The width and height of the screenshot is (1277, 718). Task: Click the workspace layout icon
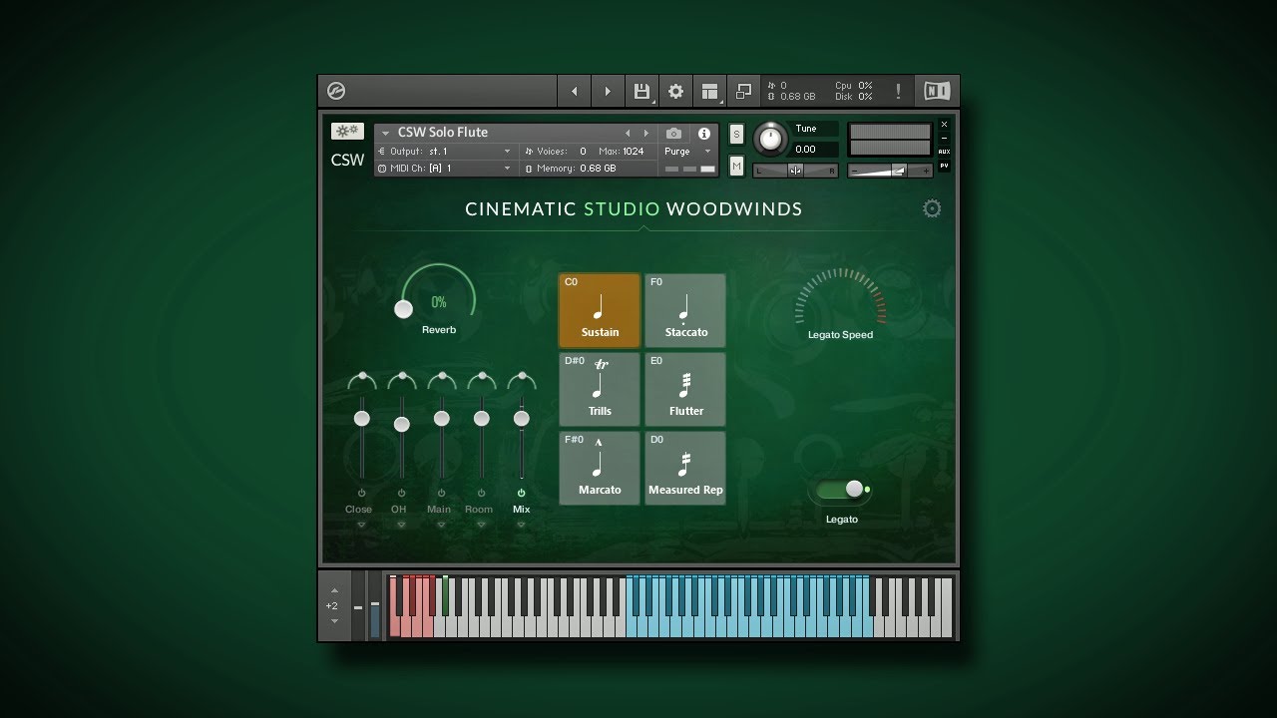tap(709, 92)
